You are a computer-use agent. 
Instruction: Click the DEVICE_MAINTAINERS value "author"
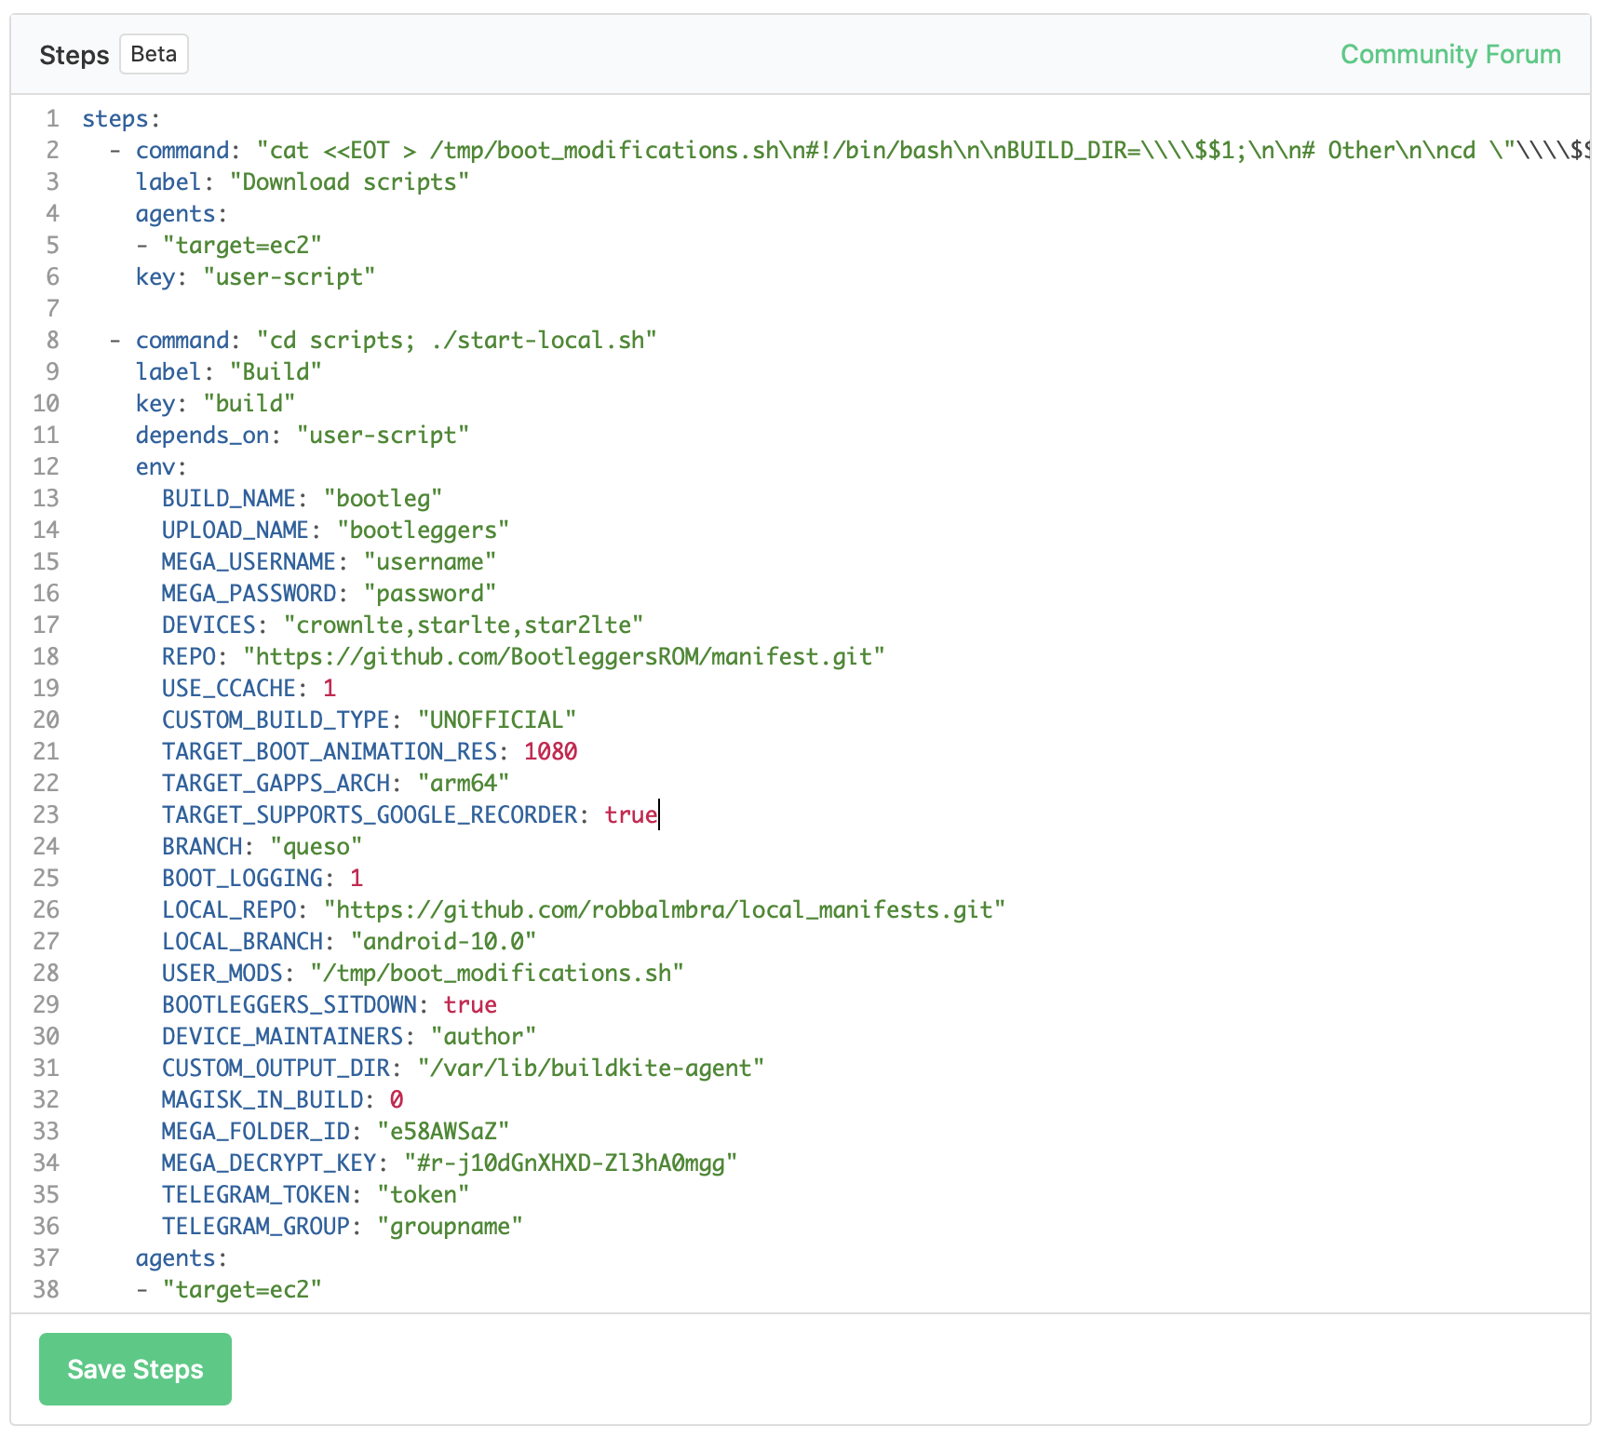pos(484,1037)
